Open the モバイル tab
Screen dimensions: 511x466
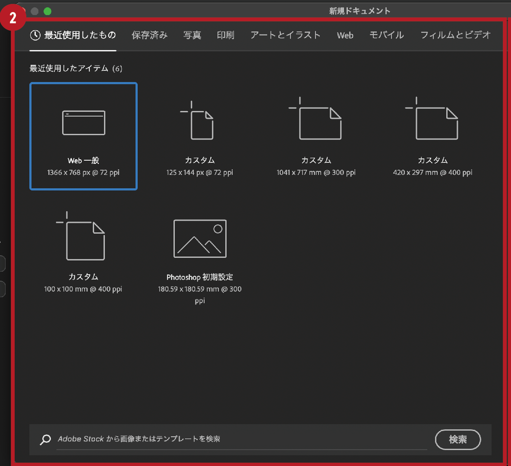click(x=387, y=35)
